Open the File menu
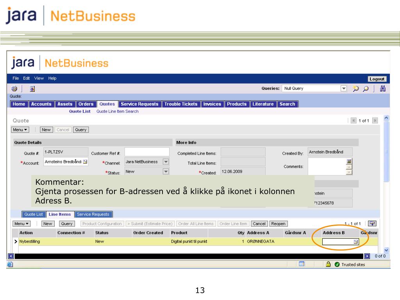400x300 pixels. [16, 78]
